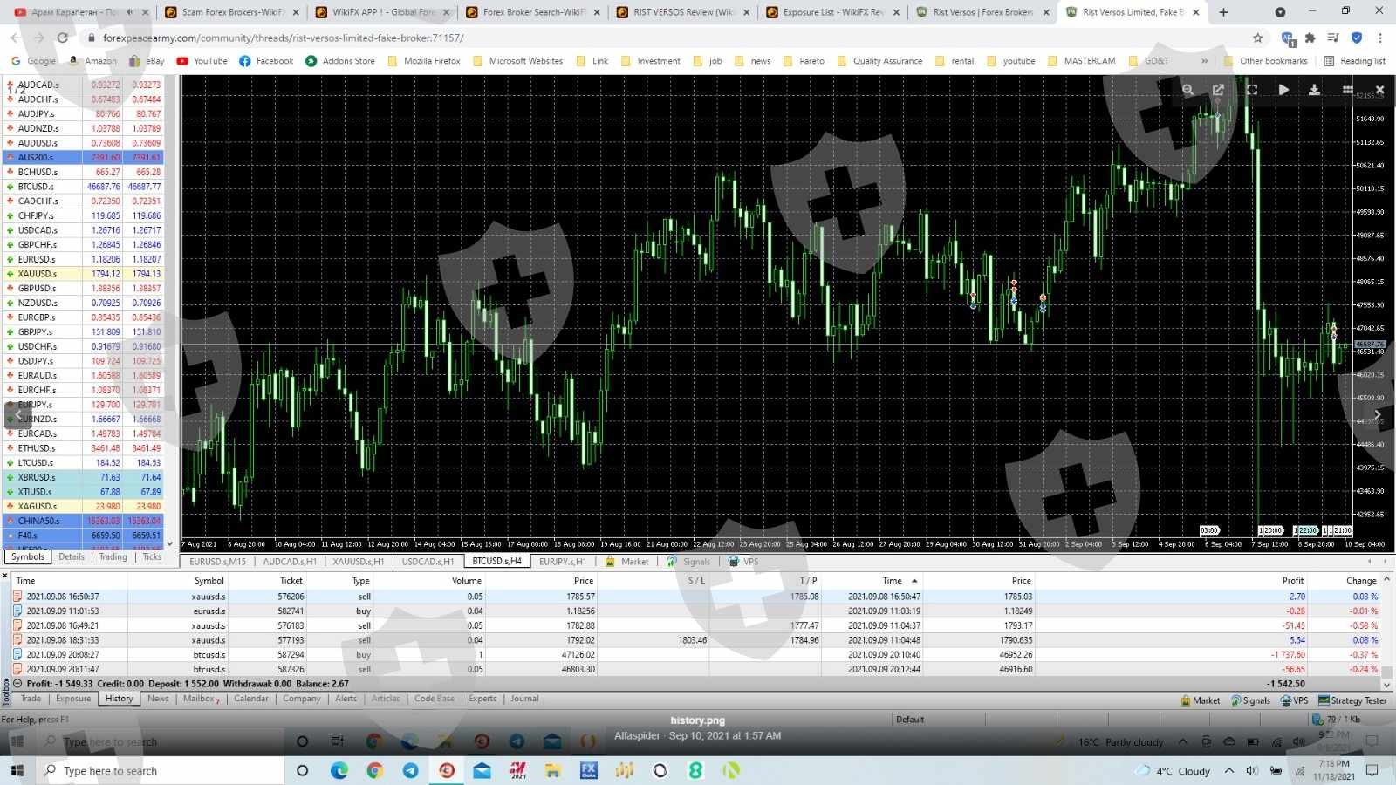This screenshot has width=1396, height=785.
Task: Open the Mozilla Firefox bookmark
Action: 423,61
